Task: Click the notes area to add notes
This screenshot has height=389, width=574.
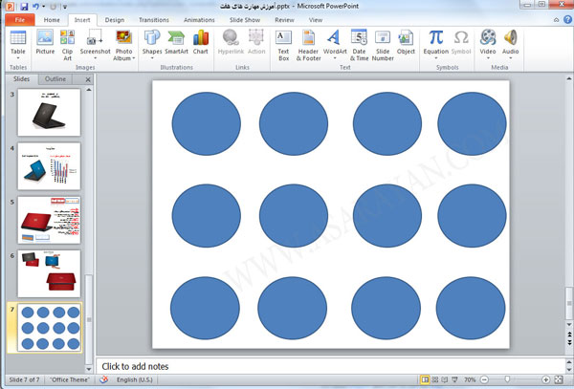Action: tap(325, 366)
